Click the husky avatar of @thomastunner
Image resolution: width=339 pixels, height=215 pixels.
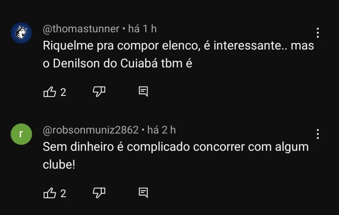[21, 32]
